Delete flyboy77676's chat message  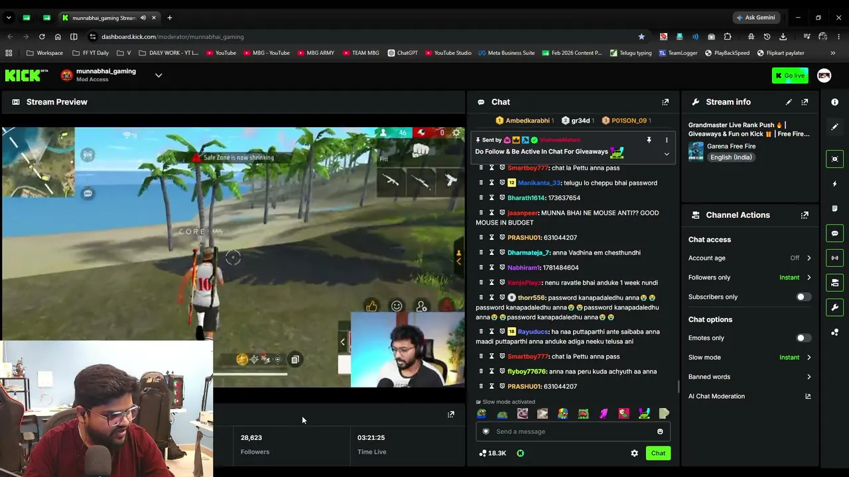tap(480, 372)
